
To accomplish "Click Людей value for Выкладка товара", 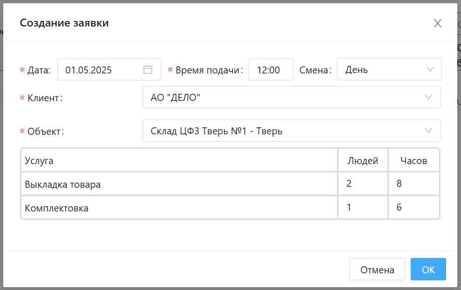I will [x=363, y=184].
